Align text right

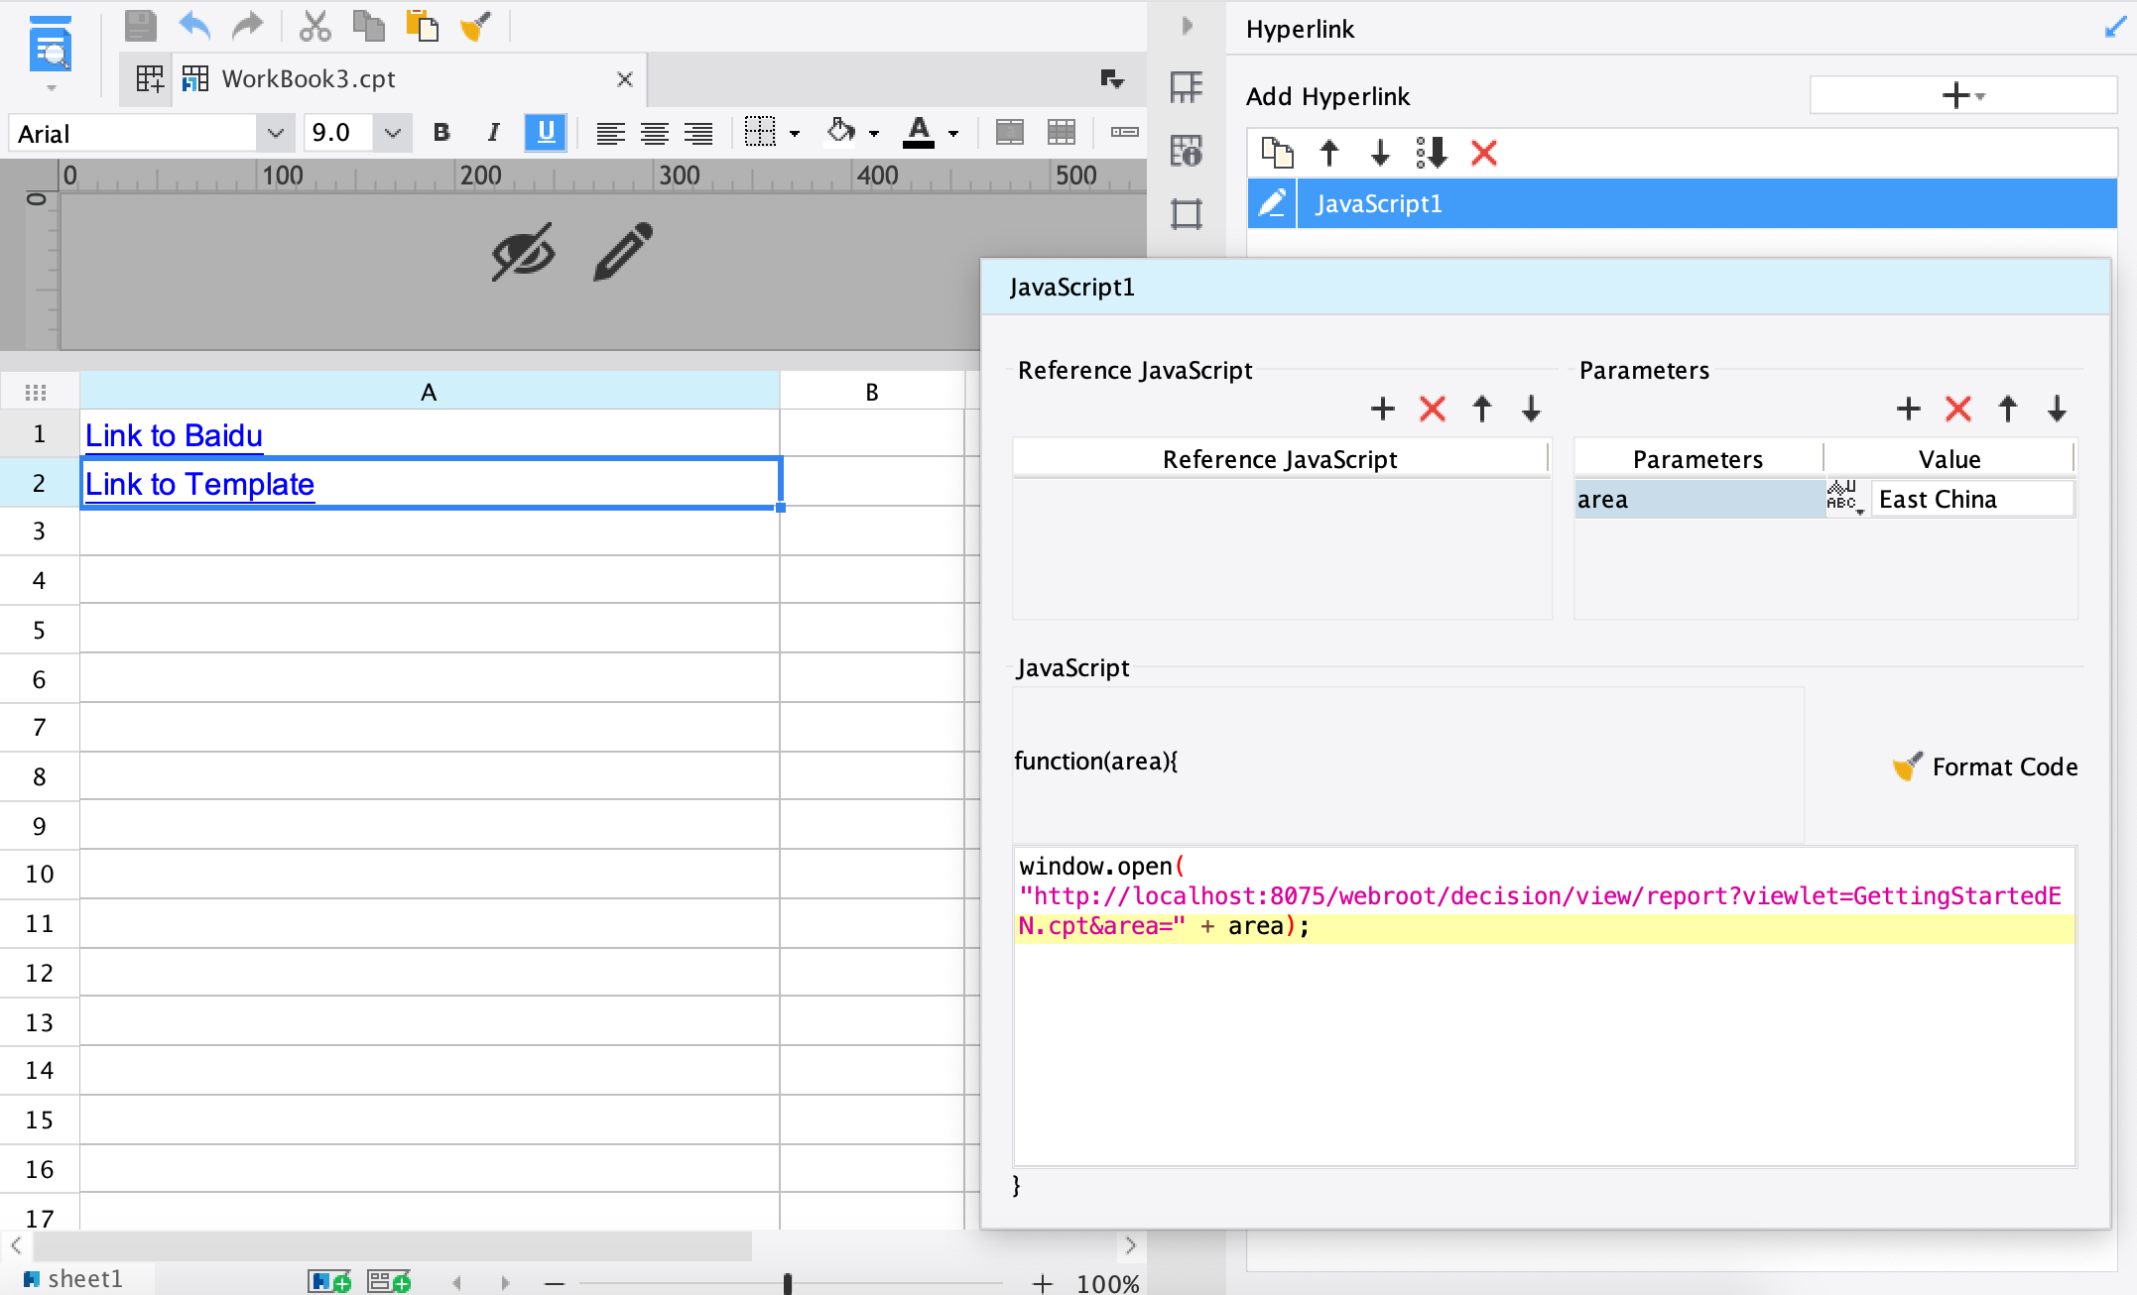tap(698, 133)
